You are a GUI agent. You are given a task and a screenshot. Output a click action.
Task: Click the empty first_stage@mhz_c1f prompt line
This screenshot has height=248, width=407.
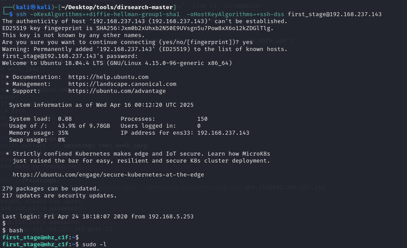click(x=40, y=238)
